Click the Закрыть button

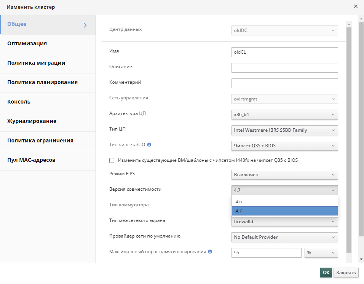[346, 273]
